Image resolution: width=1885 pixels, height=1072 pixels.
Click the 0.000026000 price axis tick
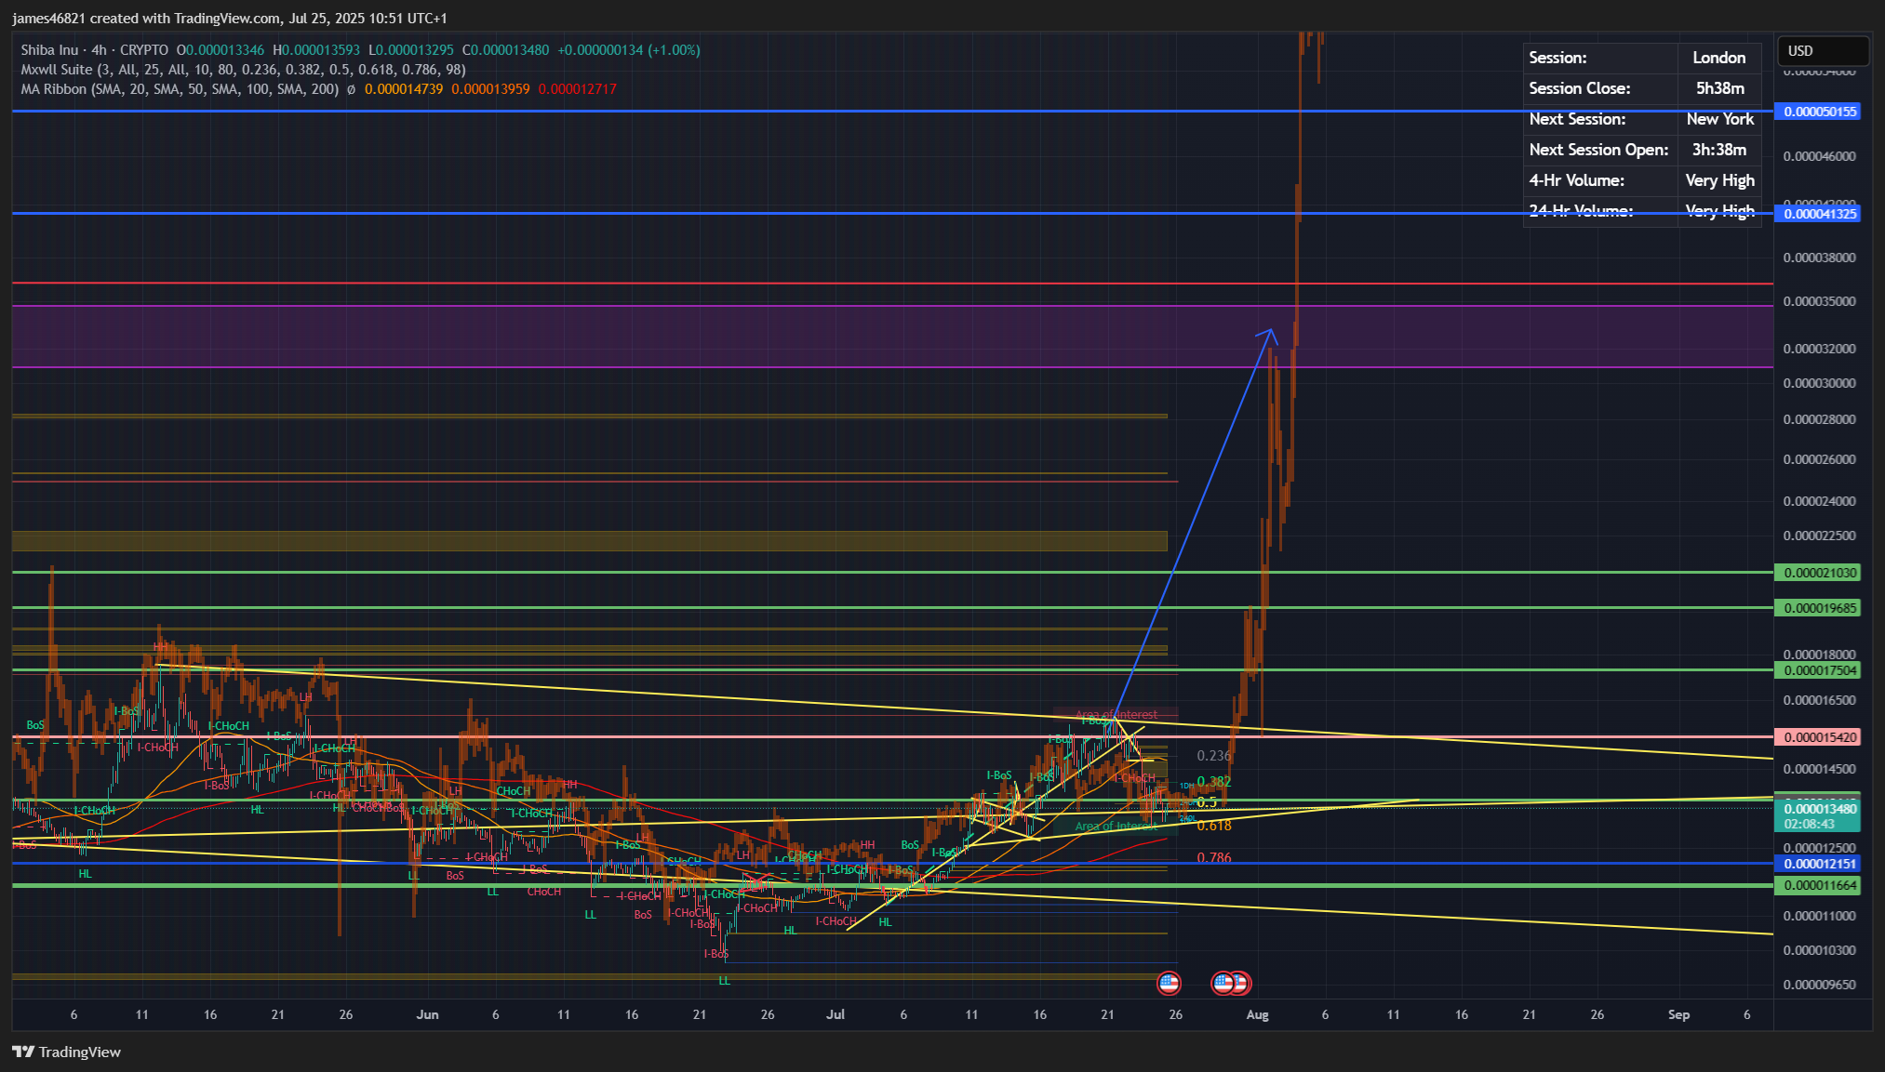[x=1819, y=459]
